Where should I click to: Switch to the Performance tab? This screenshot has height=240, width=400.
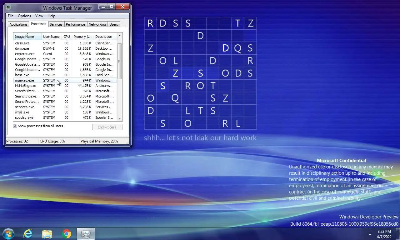point(76,24)
